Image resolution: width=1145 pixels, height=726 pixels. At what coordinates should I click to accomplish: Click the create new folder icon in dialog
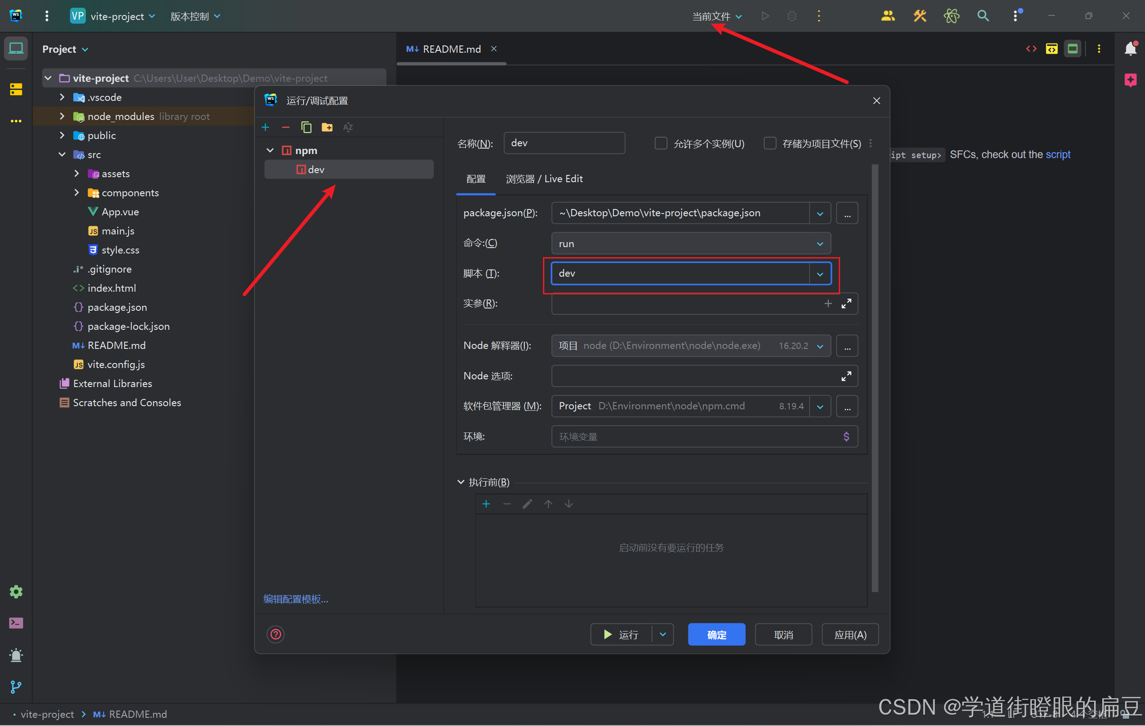tap(327, 127)
